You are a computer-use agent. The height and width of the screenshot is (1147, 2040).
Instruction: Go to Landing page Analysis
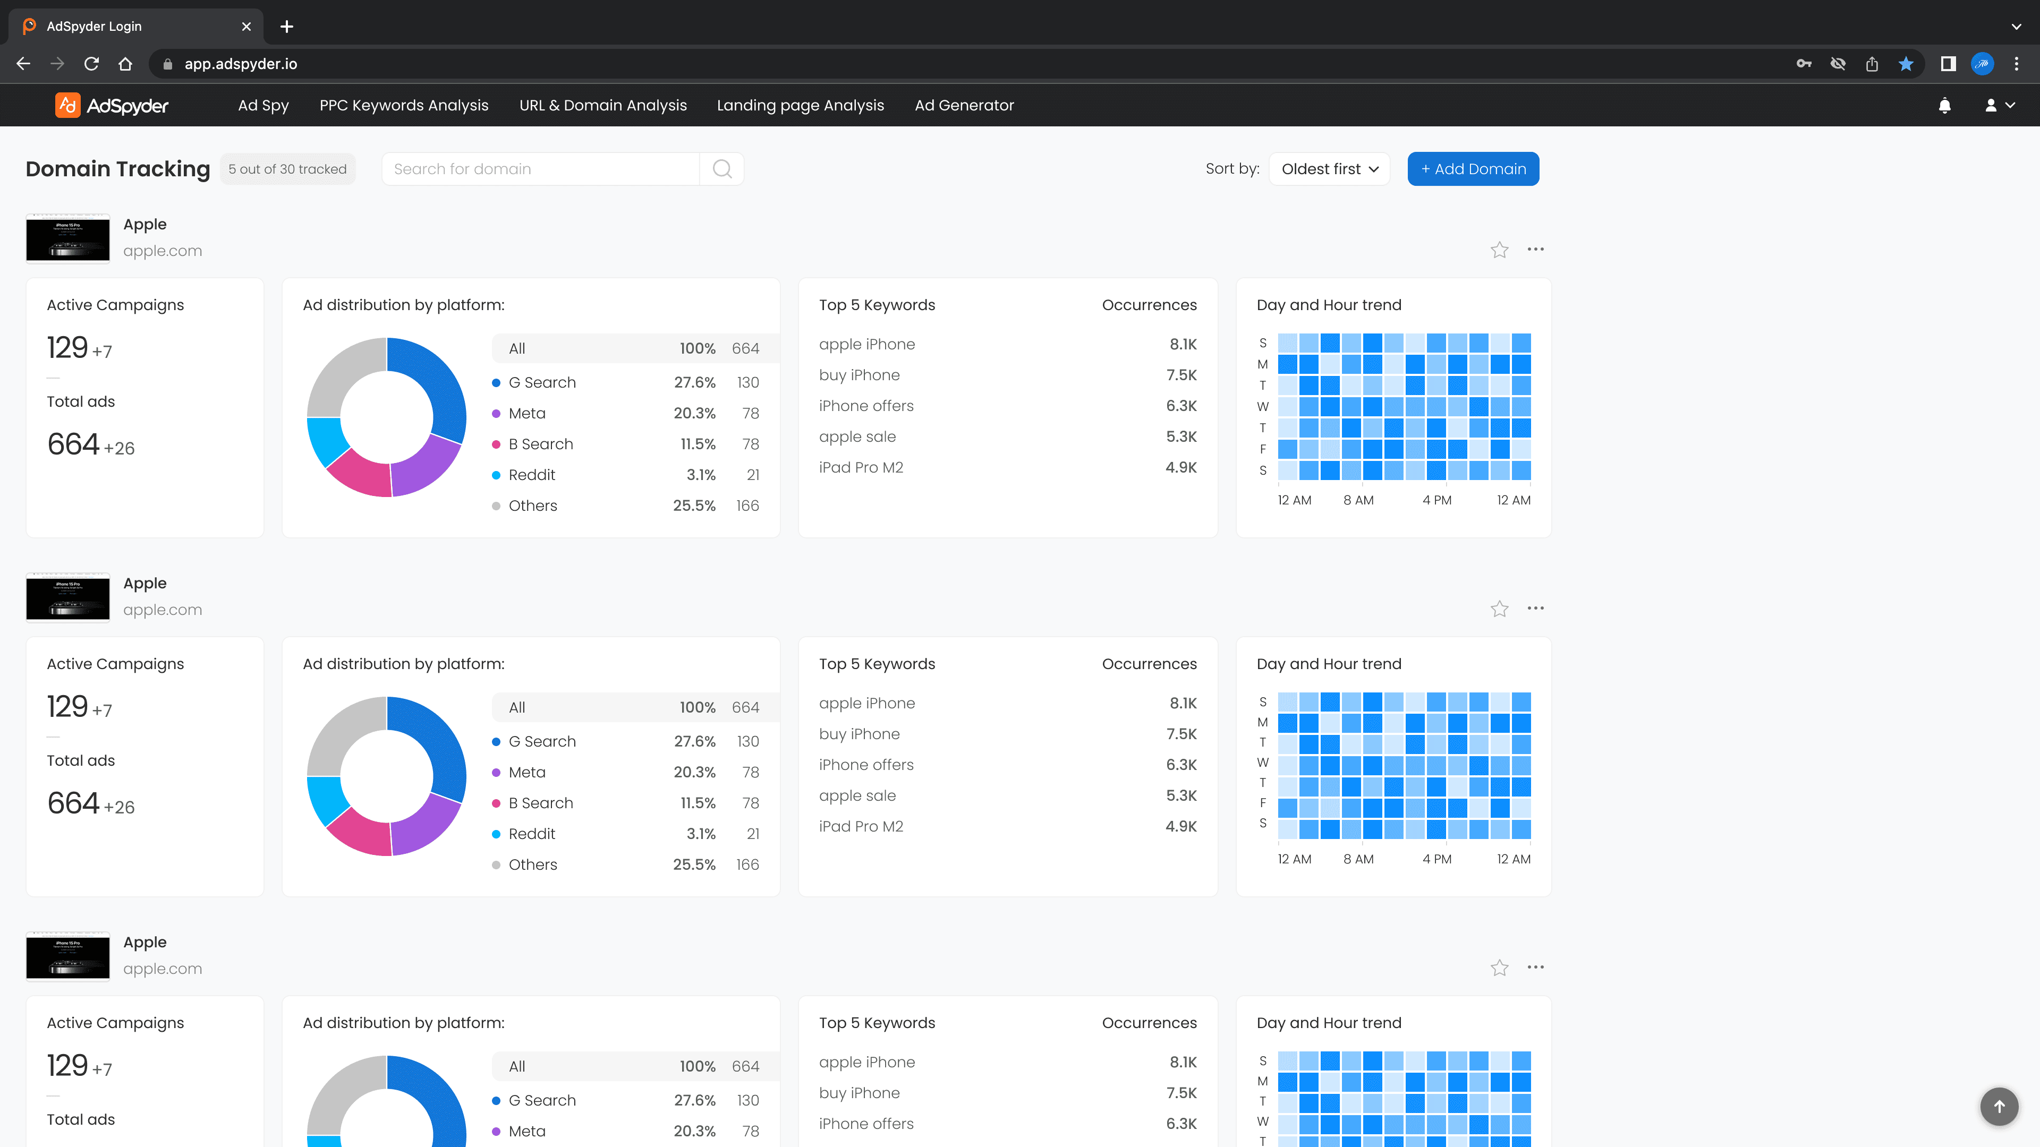click(x=800, y=105)
